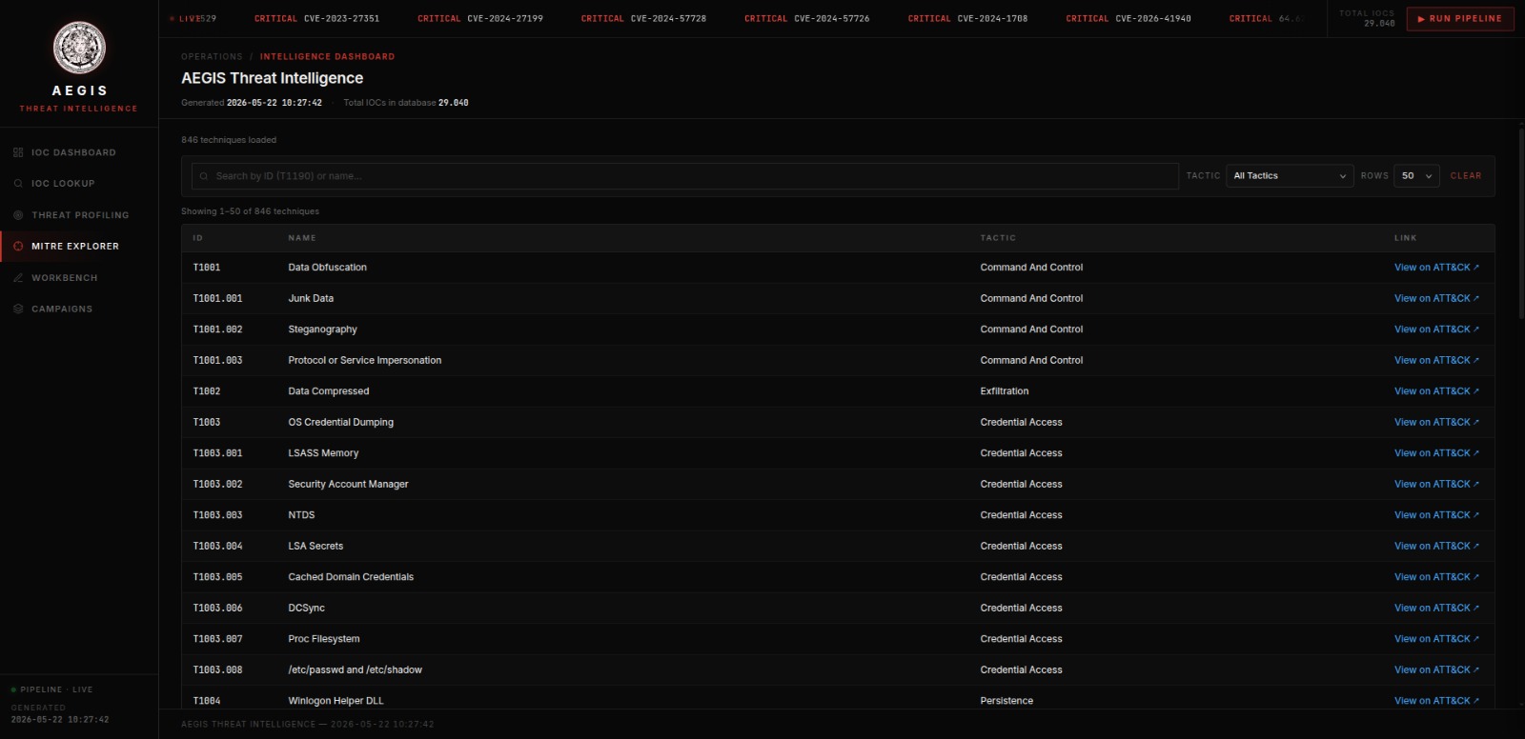The width and height of the screenshot is (1525, 739).
Task: Open the MITRE Explorer section
Action: 79,247
